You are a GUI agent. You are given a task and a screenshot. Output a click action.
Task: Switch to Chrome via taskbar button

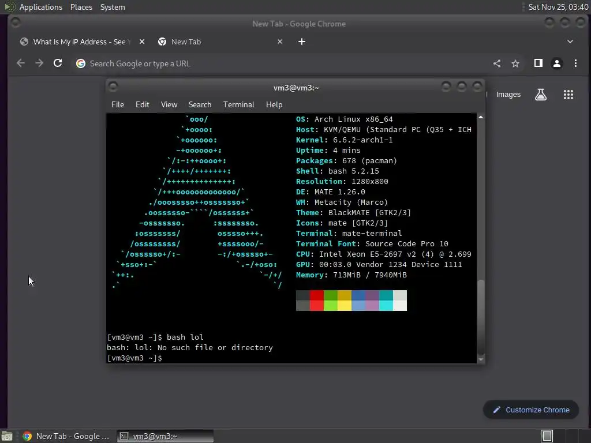[x=67, y=436]
